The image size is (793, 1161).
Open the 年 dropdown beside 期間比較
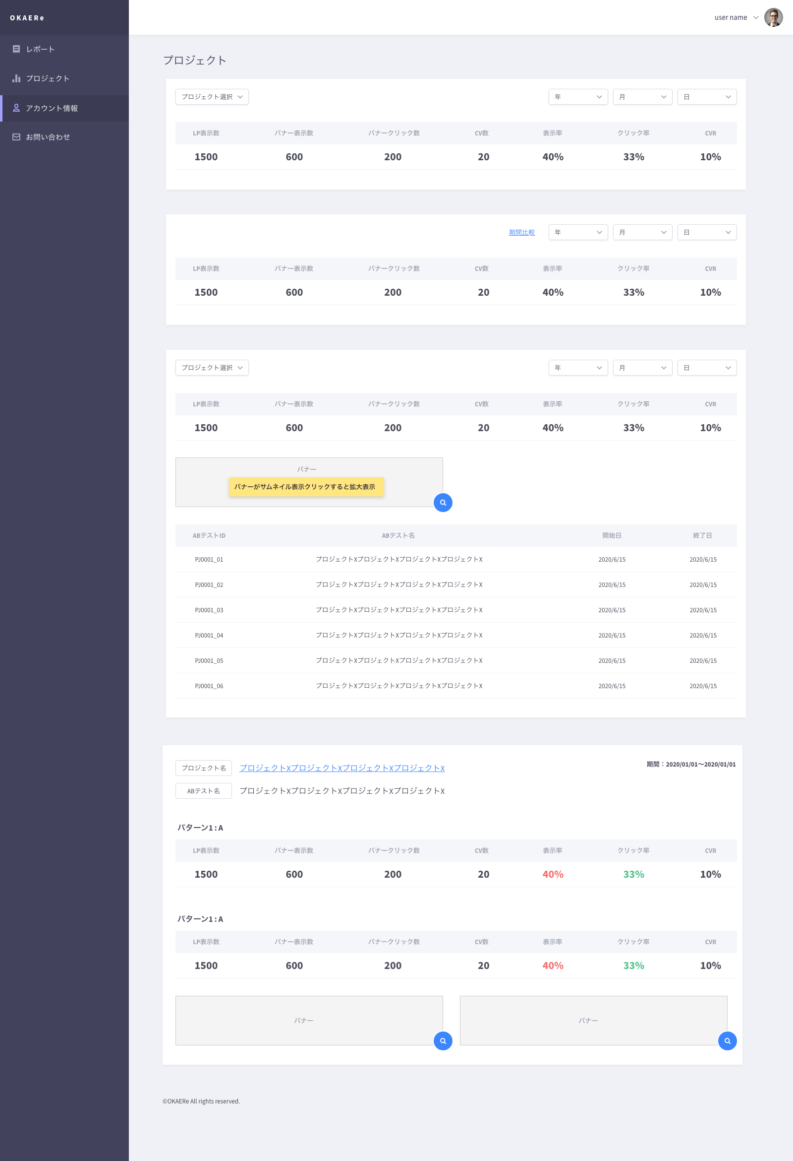578,232
